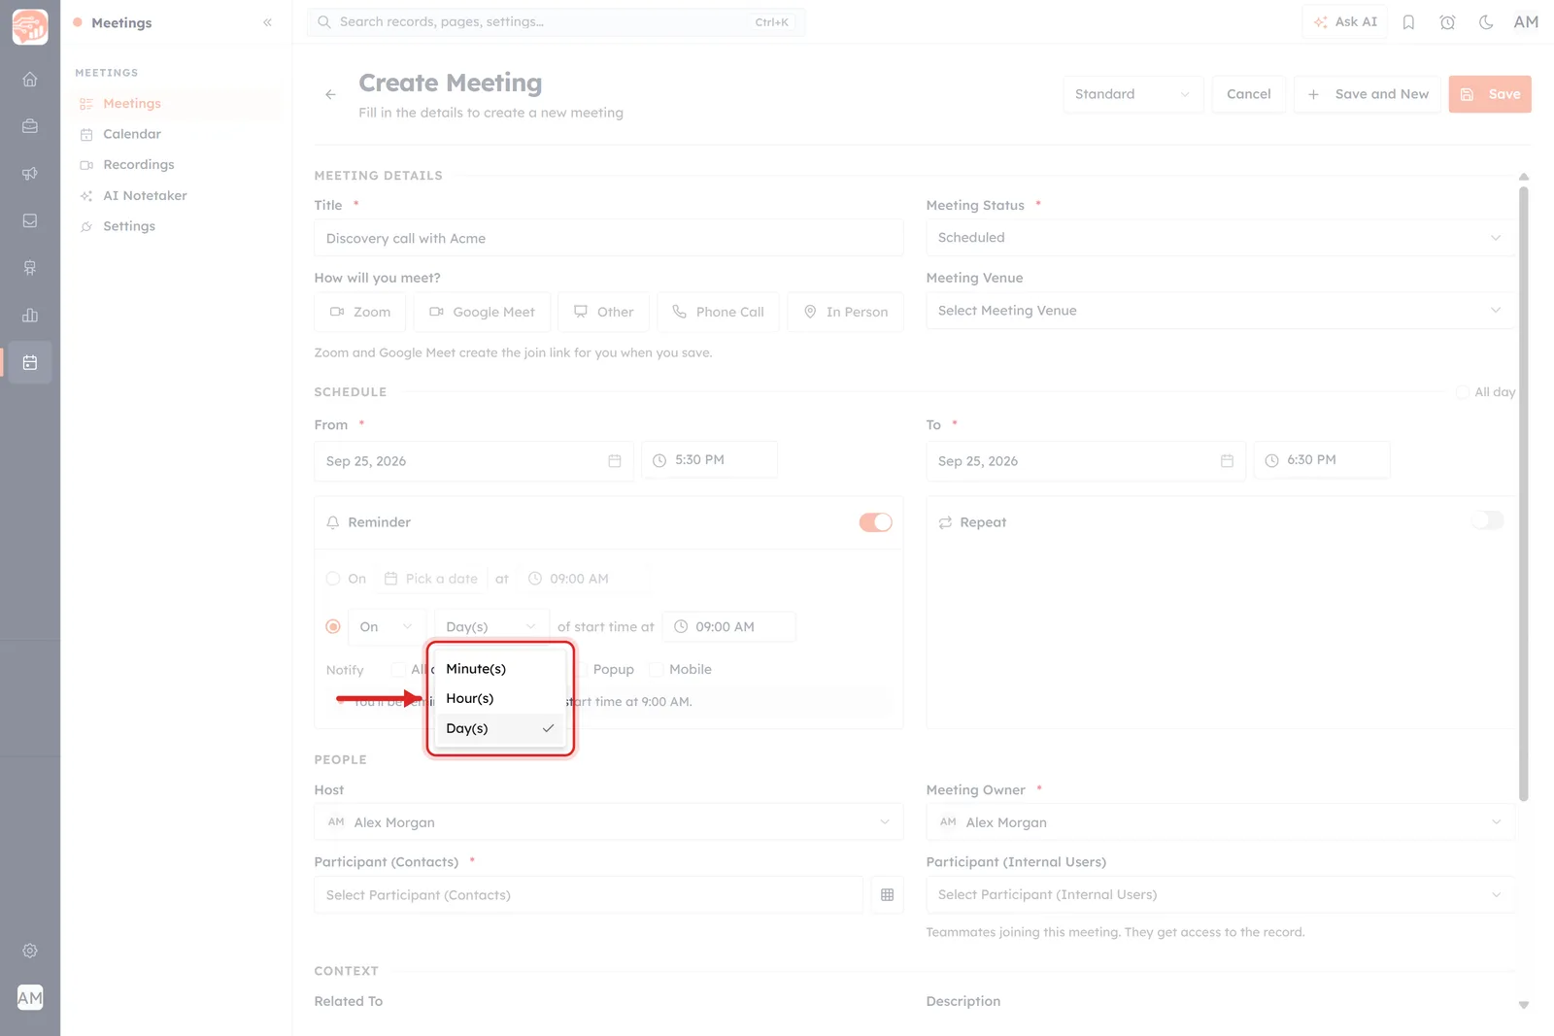Select Calendar in the sidebar
Viewport: 1554px width, 1036px height.
(132, 134)
